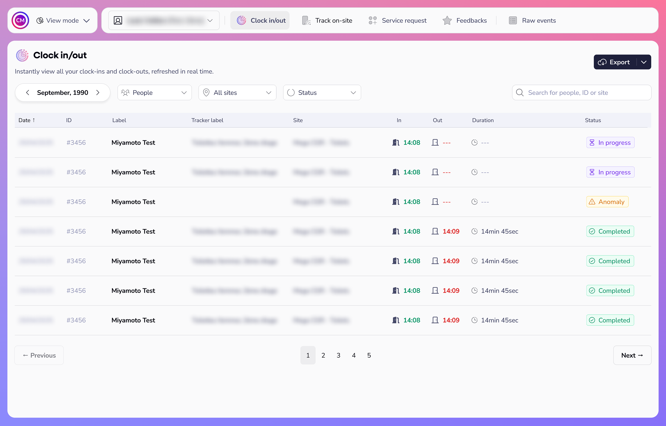
Task: Click the Next page button
Action: pos(632,355)
